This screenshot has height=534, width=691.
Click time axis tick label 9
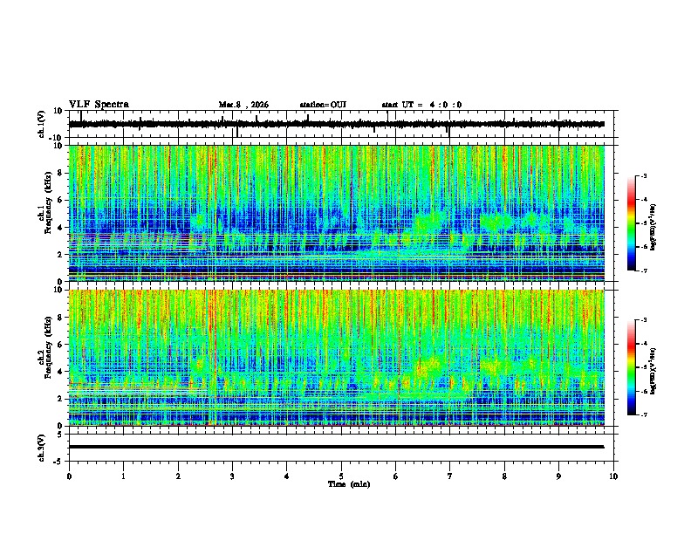[x=558, y=476]
